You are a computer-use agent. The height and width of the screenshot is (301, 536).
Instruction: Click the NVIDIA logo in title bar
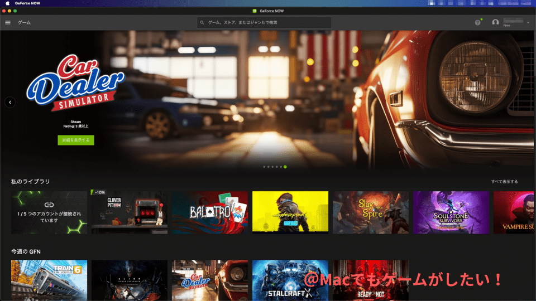pyautogui.click(x=255, y=11)
